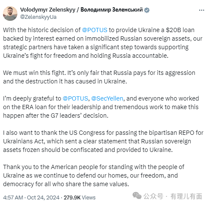This screenshot has width=209, height=205.
Task: Open the Volodymyr Zelenskyy display name
Action: tap(48, 10)
